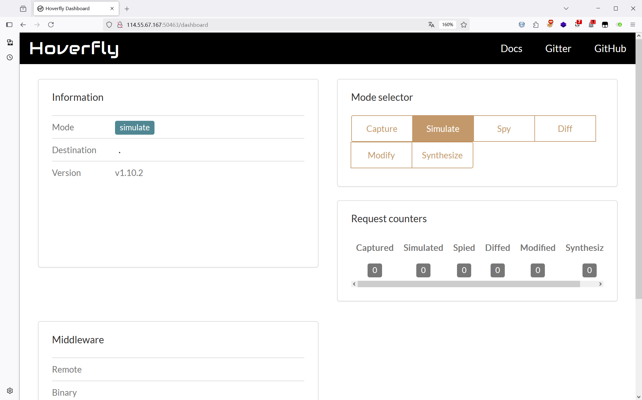
Task: Click the forward navigation arrow
Action: tap(37, 25)
